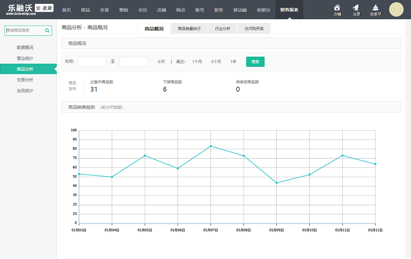Open the 财务 top menu item

(x=219, y=10)
